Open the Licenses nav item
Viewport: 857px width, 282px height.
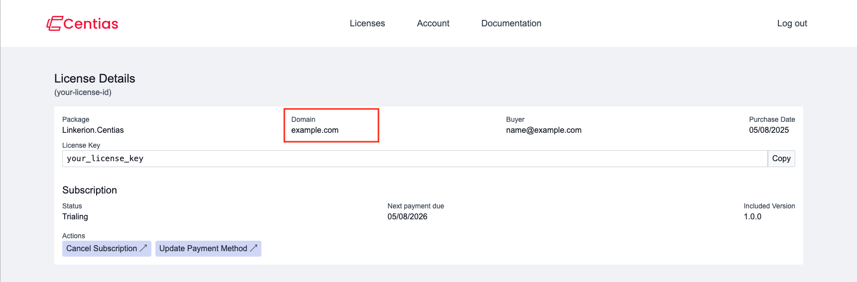(x=367, y=23)
